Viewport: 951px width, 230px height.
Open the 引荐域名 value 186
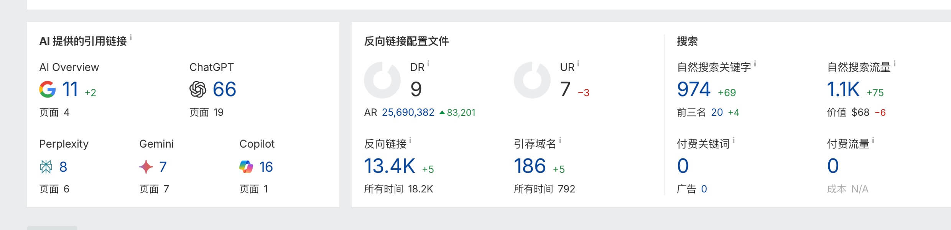(530, 166)
